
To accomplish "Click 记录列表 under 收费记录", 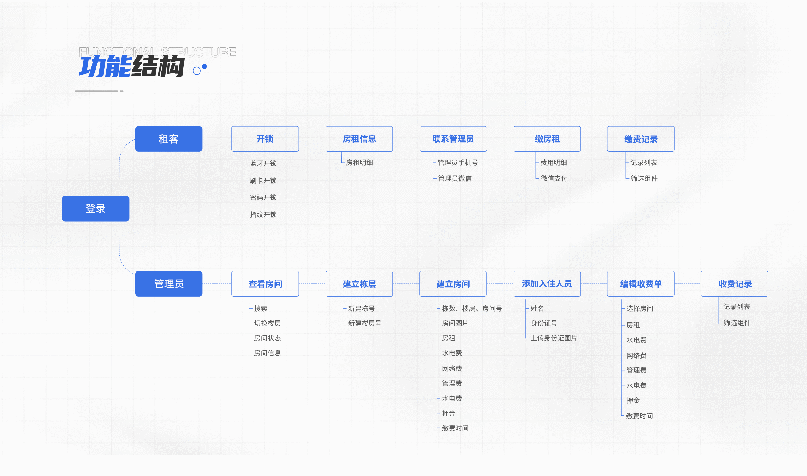I will [737, 307].
